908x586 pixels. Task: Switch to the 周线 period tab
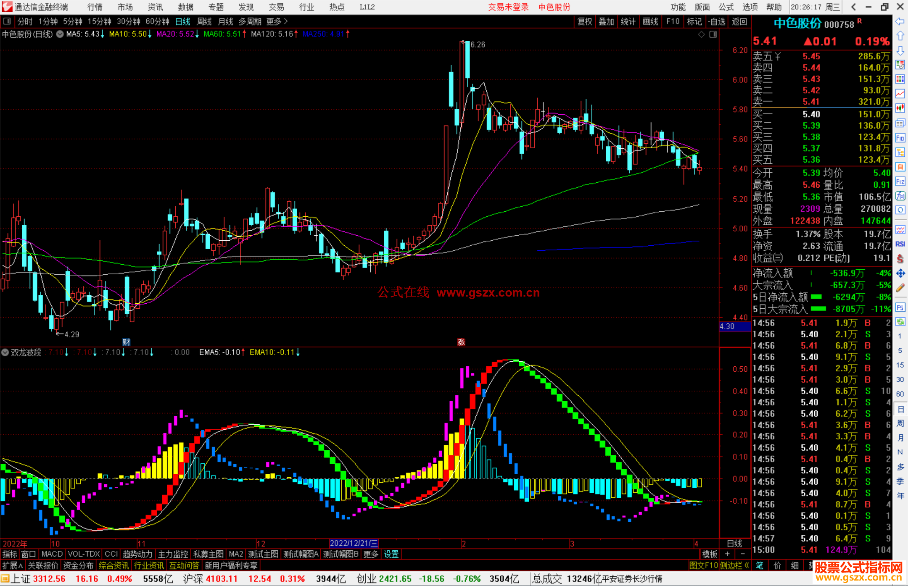click(x=204, y=21)
